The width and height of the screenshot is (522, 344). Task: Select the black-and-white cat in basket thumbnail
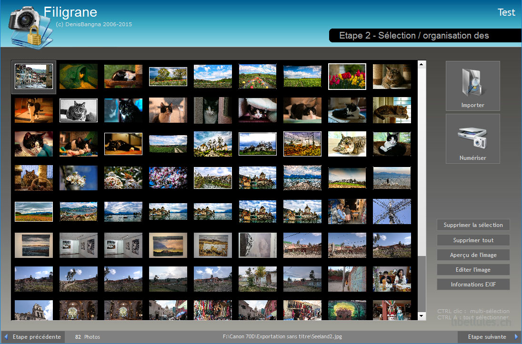[392, 144]
